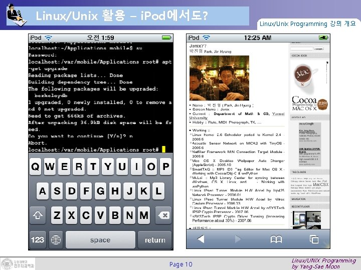The height and width of the screenshot is (270, 361).
Task: Tap the A key on the keyboard
Action: pos(42,191)
